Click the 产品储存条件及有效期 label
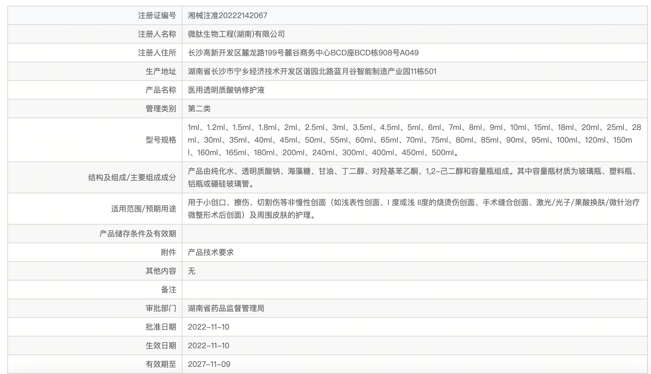 138,234
